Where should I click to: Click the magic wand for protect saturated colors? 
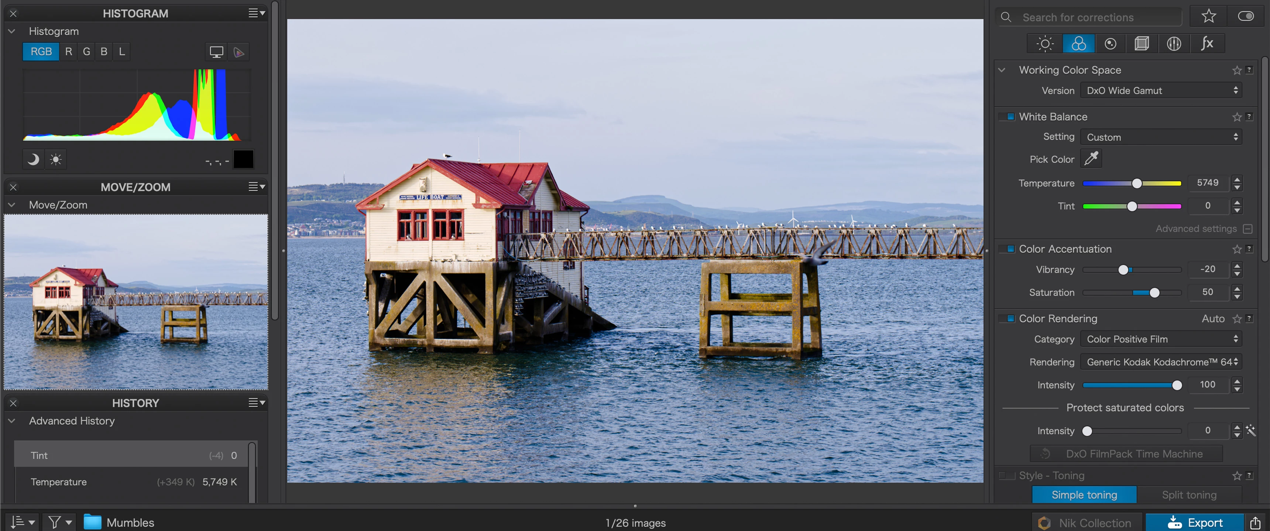click(1251, 430)
